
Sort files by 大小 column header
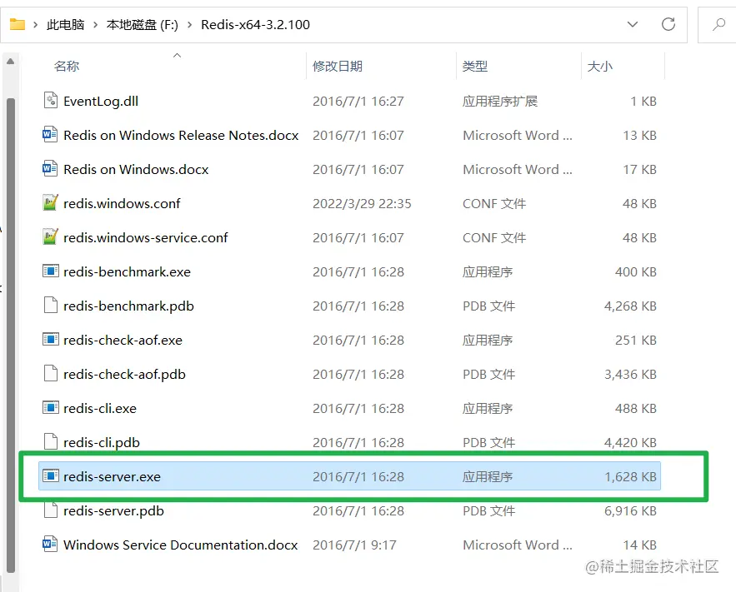pyautogui.click(x=600, y=66)
